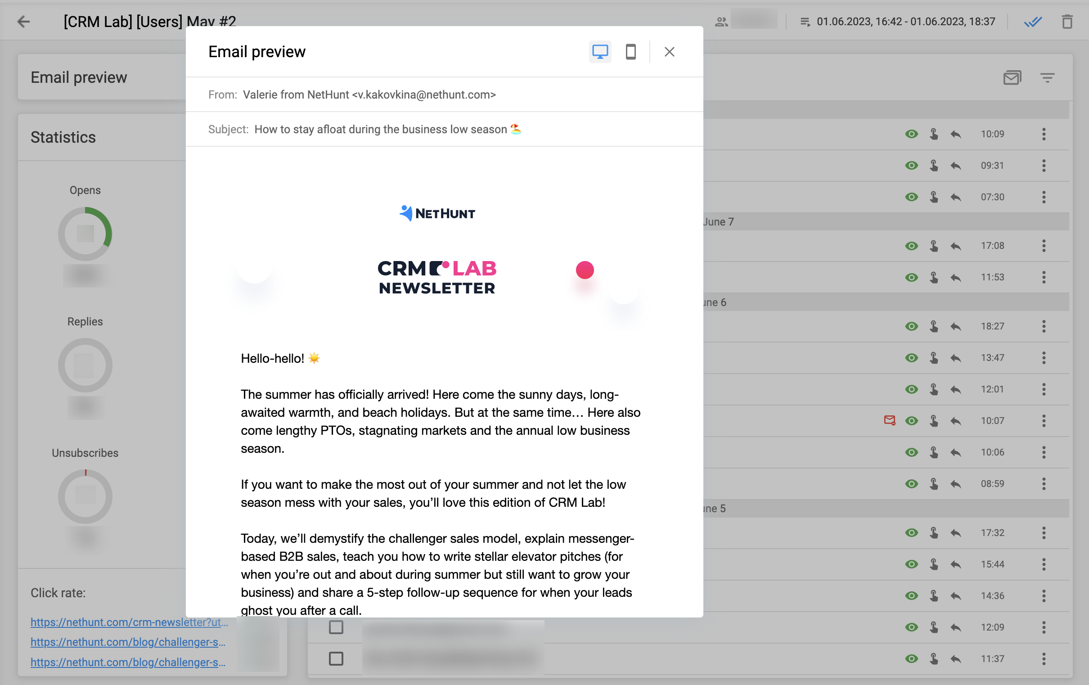Open back navigation arrow to previous screen

coord(24,21)
